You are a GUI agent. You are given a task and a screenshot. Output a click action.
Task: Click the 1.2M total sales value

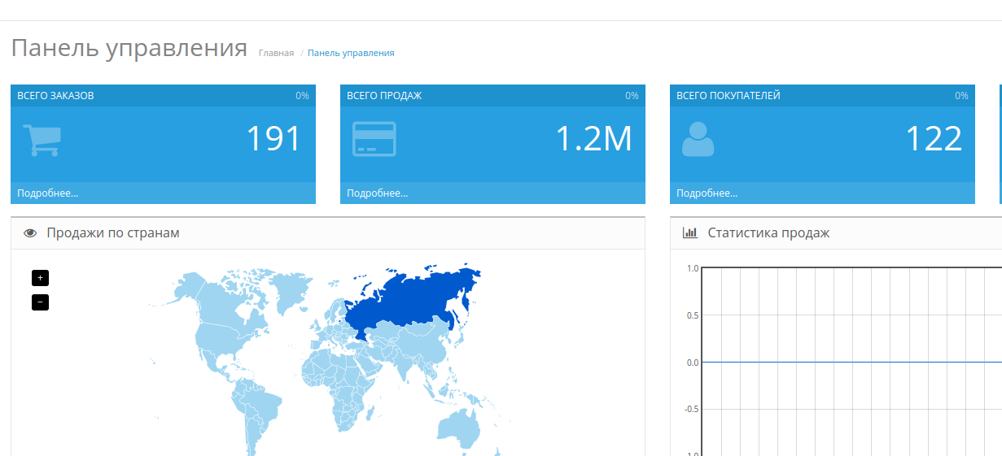click(593, 139)
